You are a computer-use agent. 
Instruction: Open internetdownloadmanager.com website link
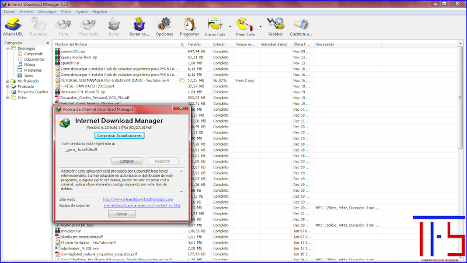(138, 199)
